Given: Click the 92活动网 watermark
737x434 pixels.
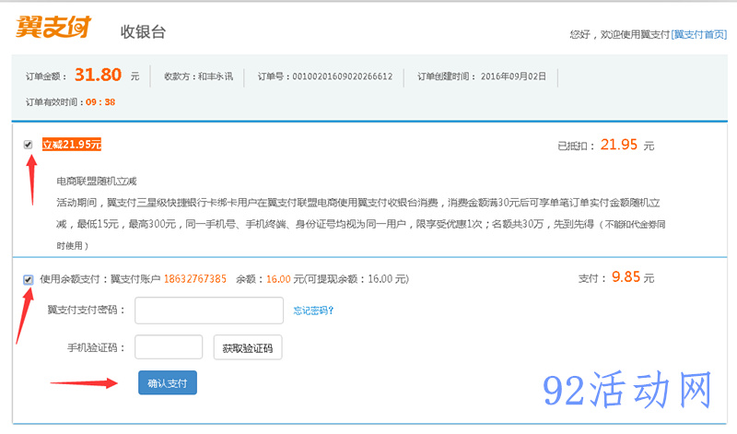Looking at the screenshot, I should pyautogui.click(x=628, y=393).
